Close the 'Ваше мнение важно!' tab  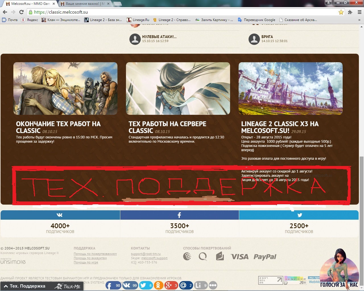pyautogui.click(x=108, y=4)
